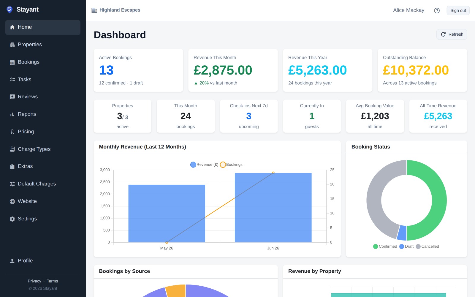Click the All-Time Revenue £5,263 value

pos(438,116)
